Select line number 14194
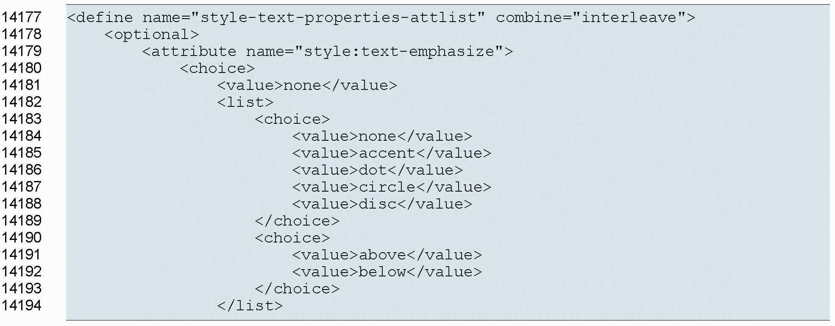The image size is (835, 326). coord(22,306)
